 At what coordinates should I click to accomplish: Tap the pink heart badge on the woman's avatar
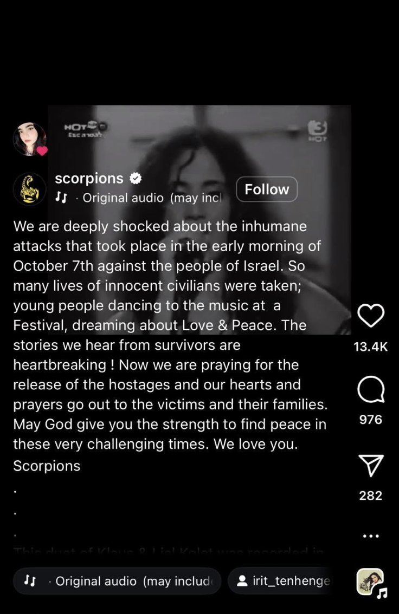coord(42,151)
